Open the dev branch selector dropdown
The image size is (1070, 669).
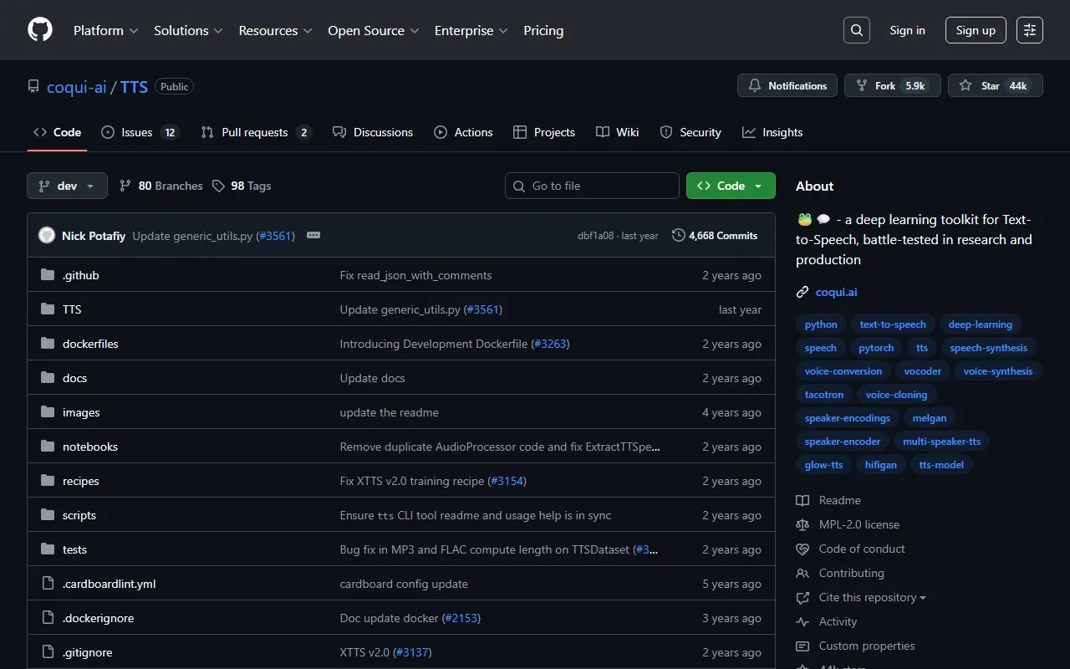pyautogui.click(x=67, y=186)
